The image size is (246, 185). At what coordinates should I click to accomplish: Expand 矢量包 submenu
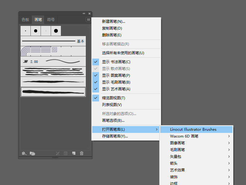(x=196, y=157)
